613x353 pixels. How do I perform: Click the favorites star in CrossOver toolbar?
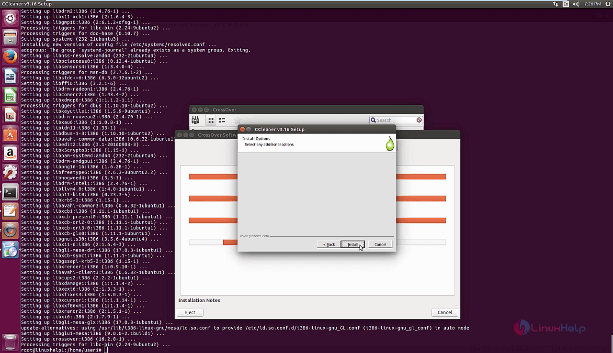click(x=238, y=120)
